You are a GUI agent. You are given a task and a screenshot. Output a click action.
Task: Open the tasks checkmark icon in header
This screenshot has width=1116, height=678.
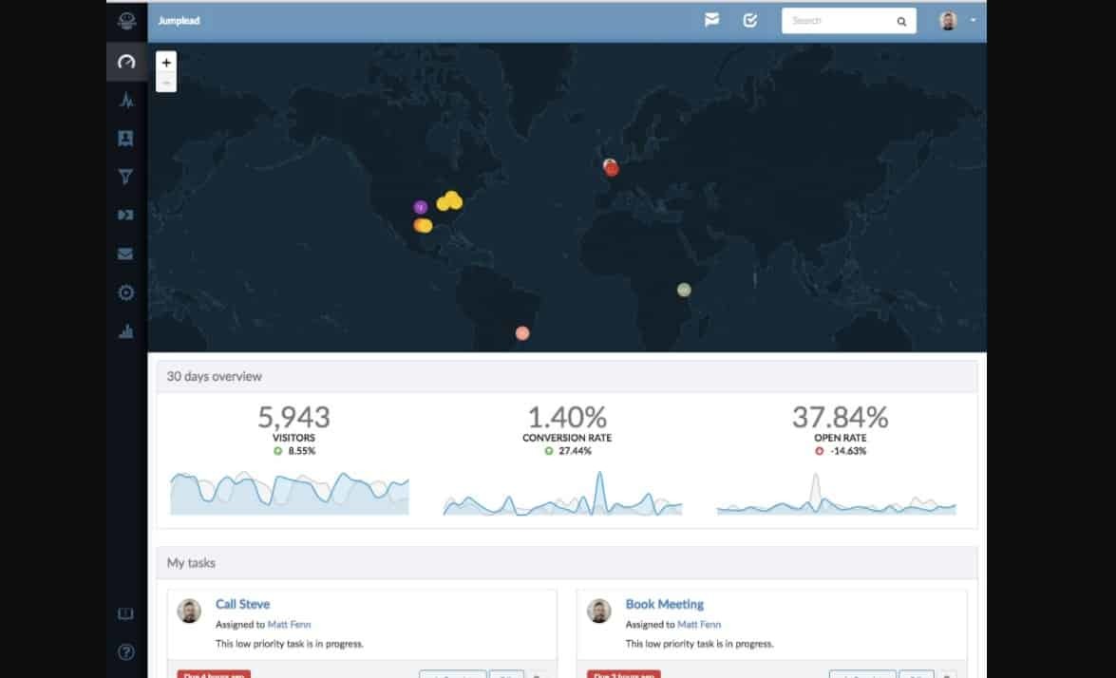[749, 20]
